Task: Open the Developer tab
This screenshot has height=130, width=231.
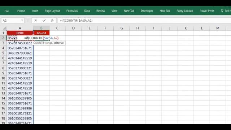Action: pos(147,11)
